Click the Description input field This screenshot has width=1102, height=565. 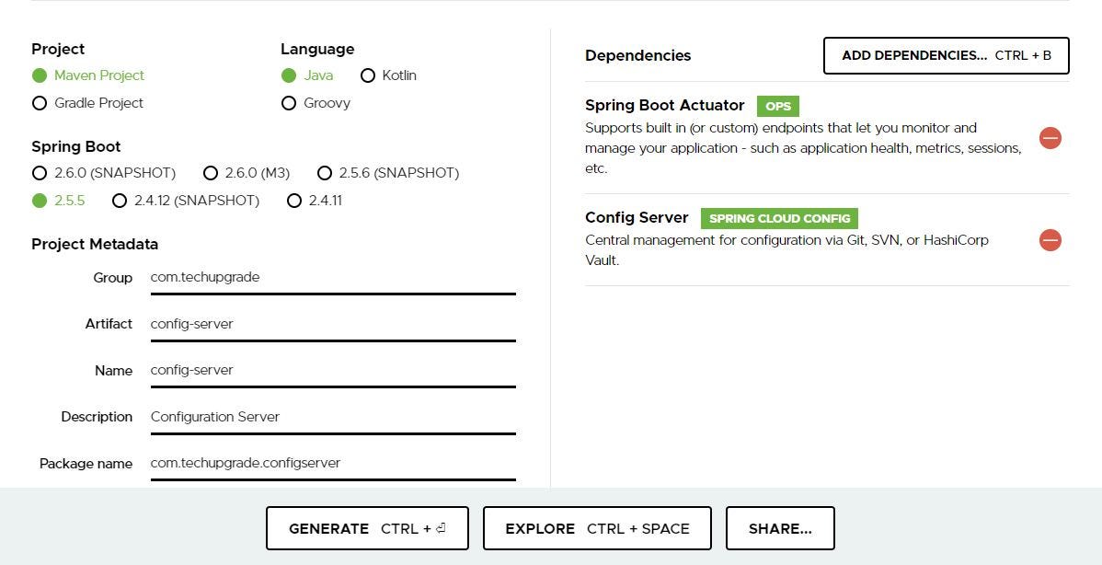coord(331,417)
